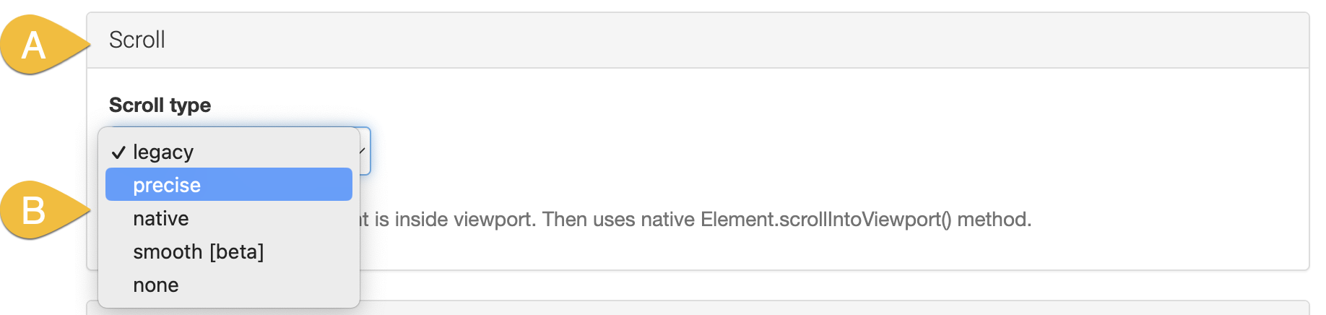Select the smooth [beta] option

[198, 251]
